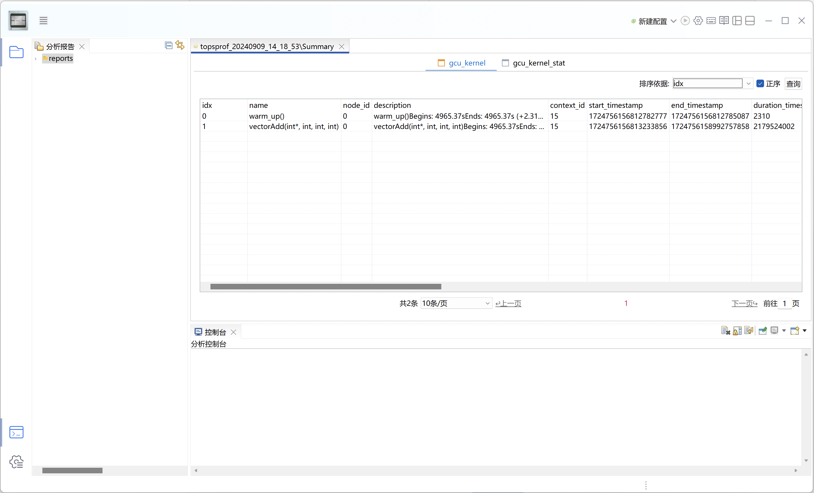This screenshot has height=493, width=814.
Task: Click the console scroll-right arrow
Action: 796,471
